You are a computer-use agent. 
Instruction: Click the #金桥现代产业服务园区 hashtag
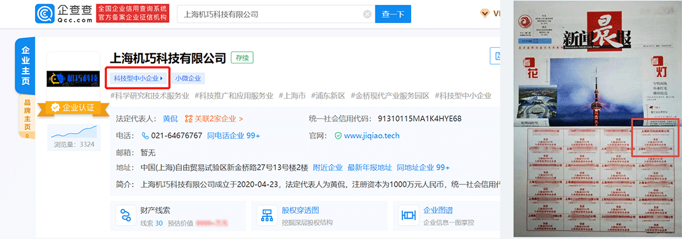point(390,96)
